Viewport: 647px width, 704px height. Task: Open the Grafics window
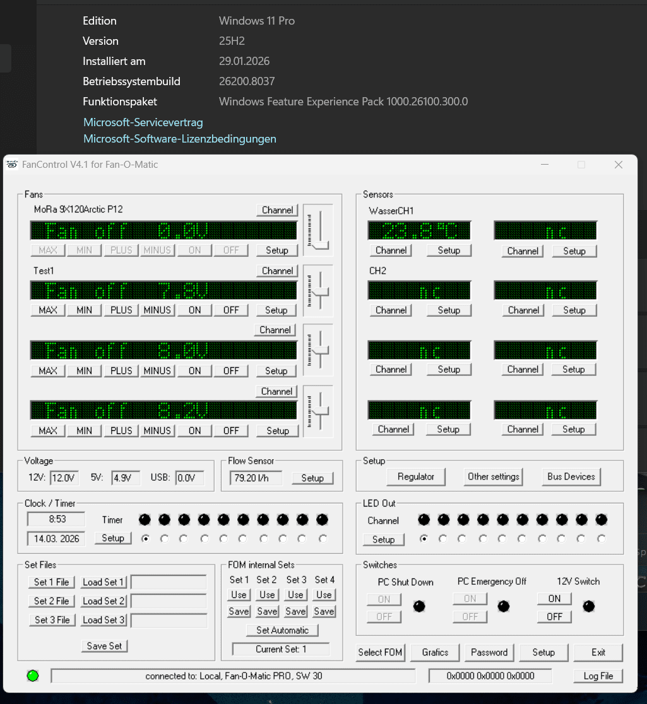point(435,652)
